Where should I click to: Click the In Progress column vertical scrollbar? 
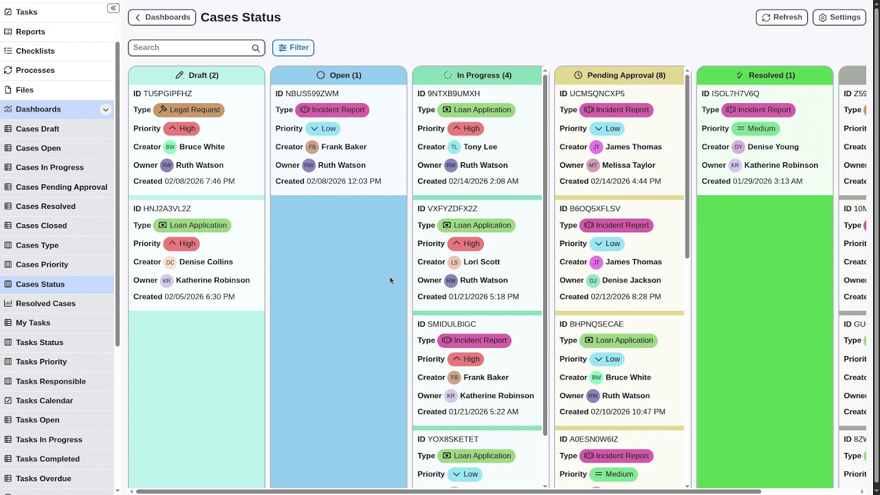tap(546, 254)
